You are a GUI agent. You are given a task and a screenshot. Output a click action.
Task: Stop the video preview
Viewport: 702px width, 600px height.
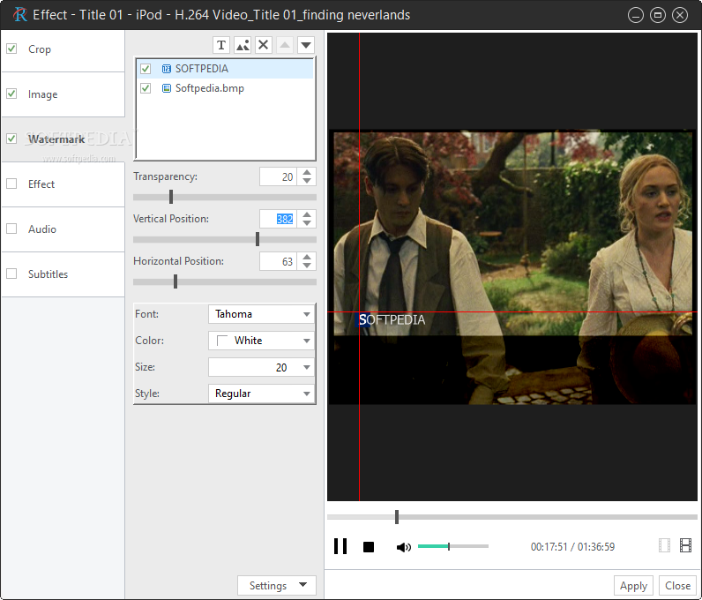[x=369, y=547]
